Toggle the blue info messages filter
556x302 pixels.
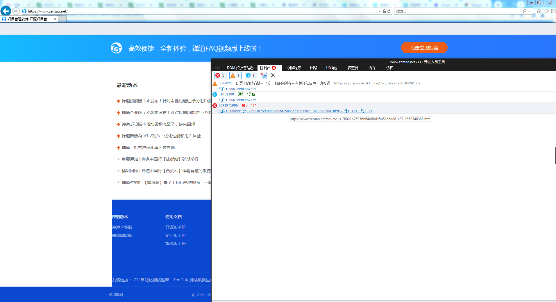pyautogui.click(x=250, y=75)
